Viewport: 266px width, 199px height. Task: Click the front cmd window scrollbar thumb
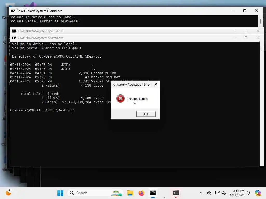coord(262,48)
